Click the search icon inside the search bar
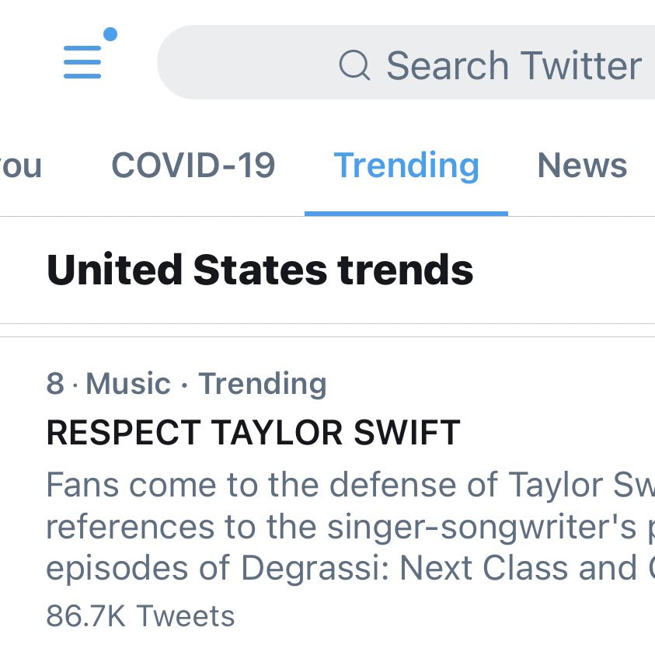This screenshot has width=655, height=655. (x=354, y=65)
